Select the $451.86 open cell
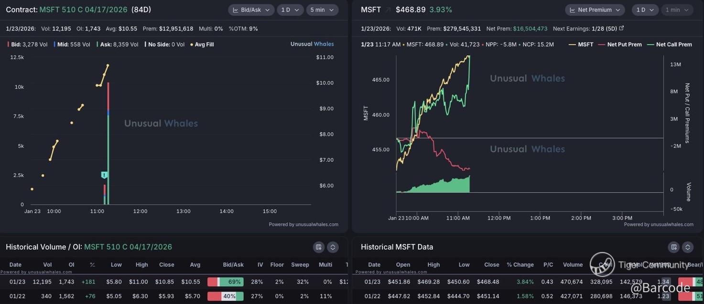The height and width of the screenshot is (304, 704). point(398,282)
